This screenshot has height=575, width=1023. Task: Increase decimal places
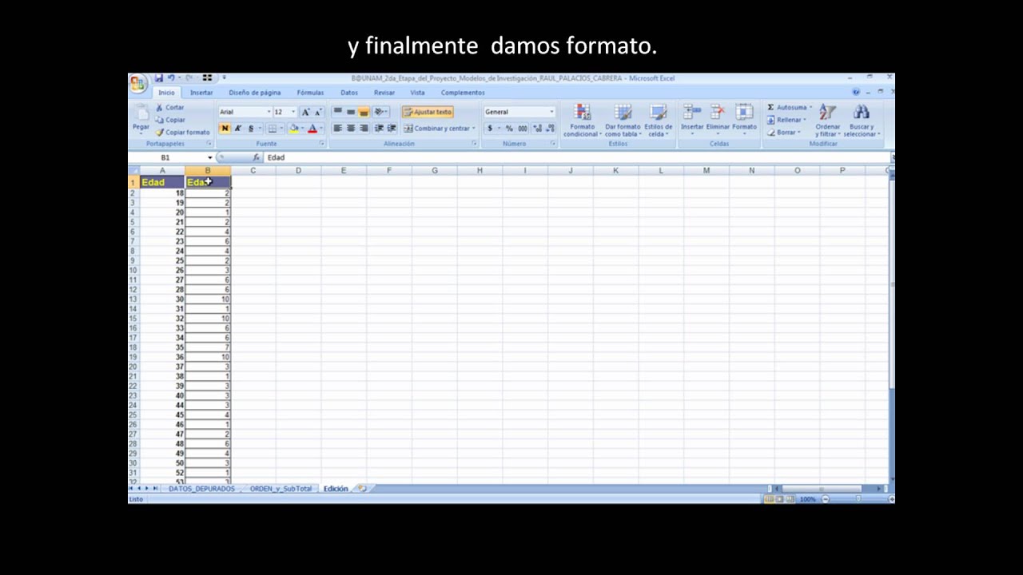coord(537,129)
